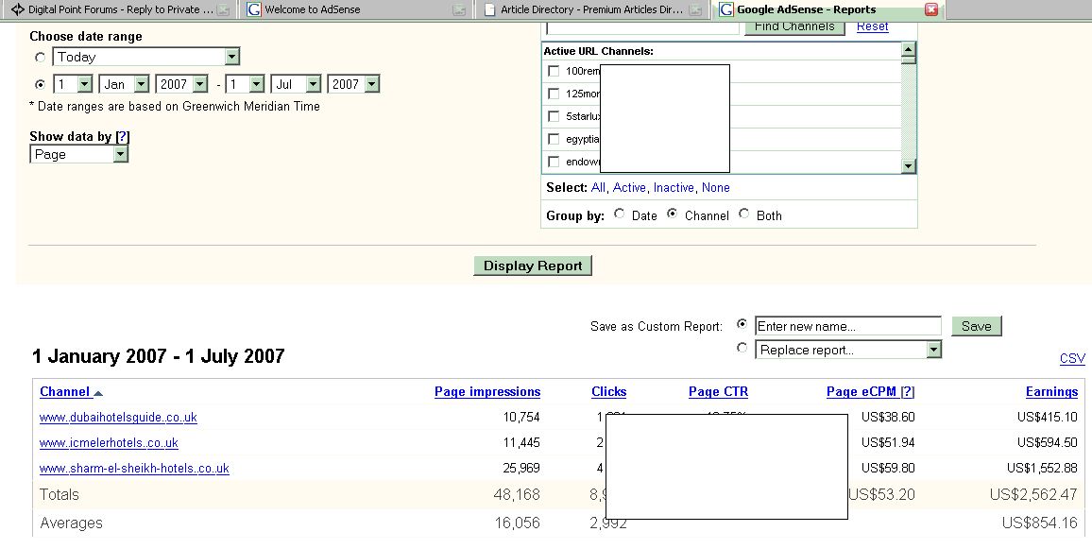Sort by Page eCPM column
This screenshot has height=549, width=1092.
tap(862, 391)
